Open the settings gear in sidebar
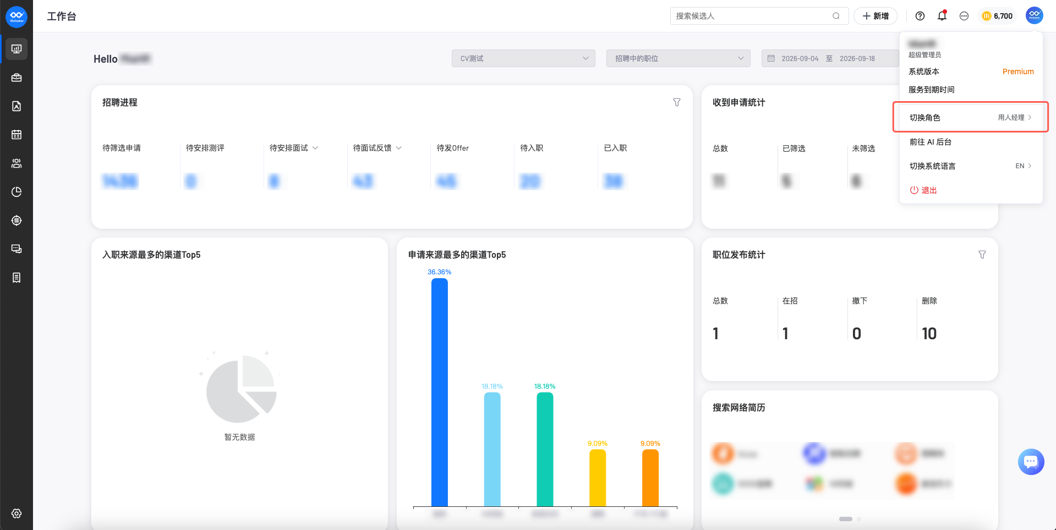The width and height of the screenshot is (1056, 530). click(x=17, y=514)
